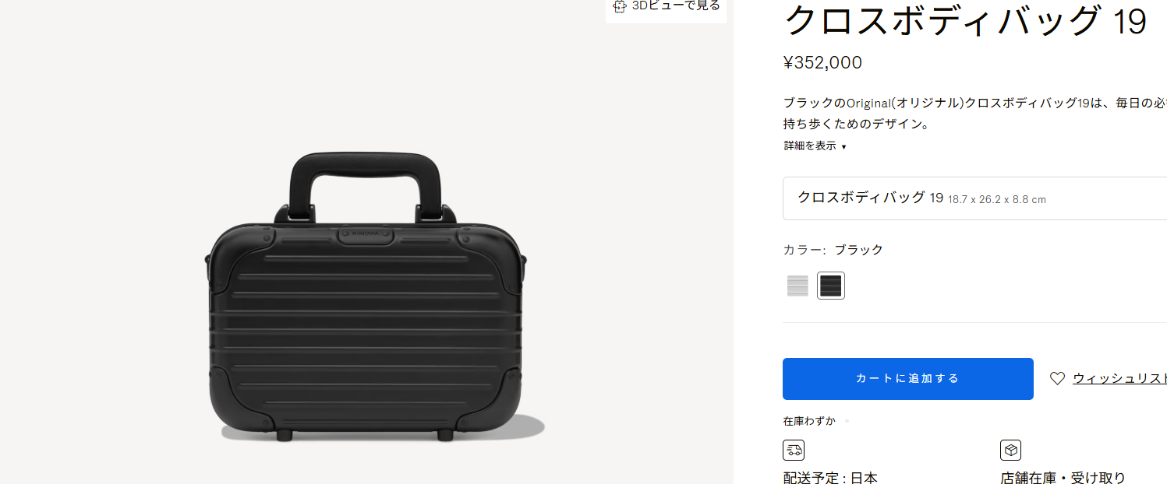This screenshot has width=1167, height=484.
Task: Open the クロスボディバッグ 19 size selector
Action: [974, 198]
